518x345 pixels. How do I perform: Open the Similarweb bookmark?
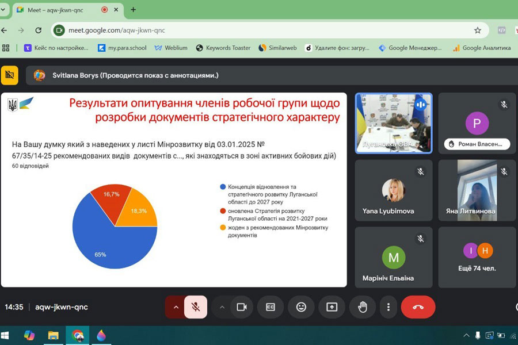tap(277, 48)
